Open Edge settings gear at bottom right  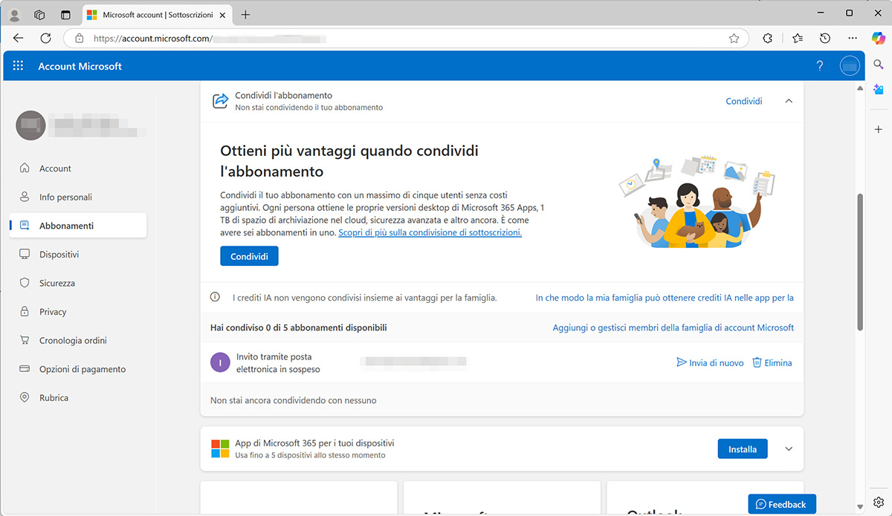coord(879,503)
